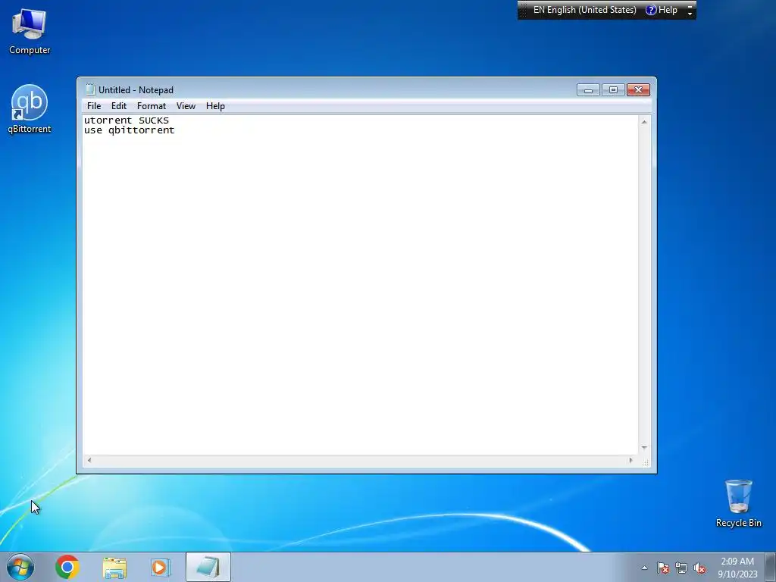Close the Notepad window
776x582 pixels.
pyautogui.click(x=638, y=89)
